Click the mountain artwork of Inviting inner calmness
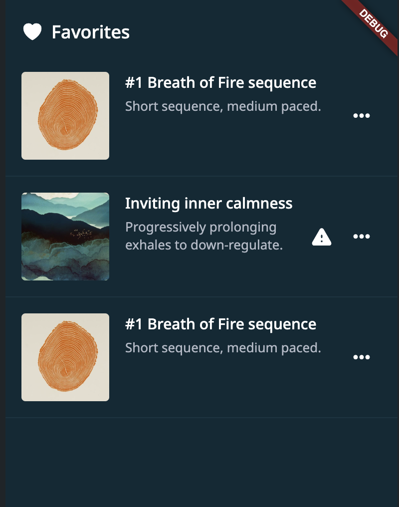 [x=65, y=236]
